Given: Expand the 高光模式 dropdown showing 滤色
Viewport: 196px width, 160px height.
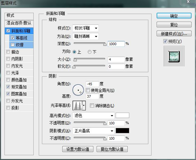Looking at the screenshot, I should tap(93, 115).
